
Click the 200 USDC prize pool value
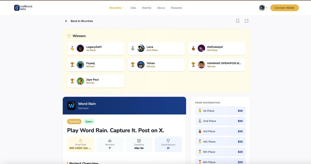pos(80,148)
